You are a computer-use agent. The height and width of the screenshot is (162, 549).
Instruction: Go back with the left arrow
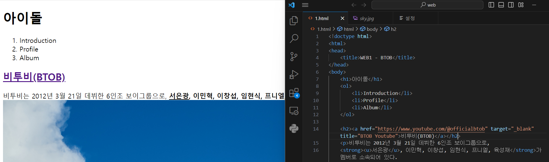coord(354,5)
